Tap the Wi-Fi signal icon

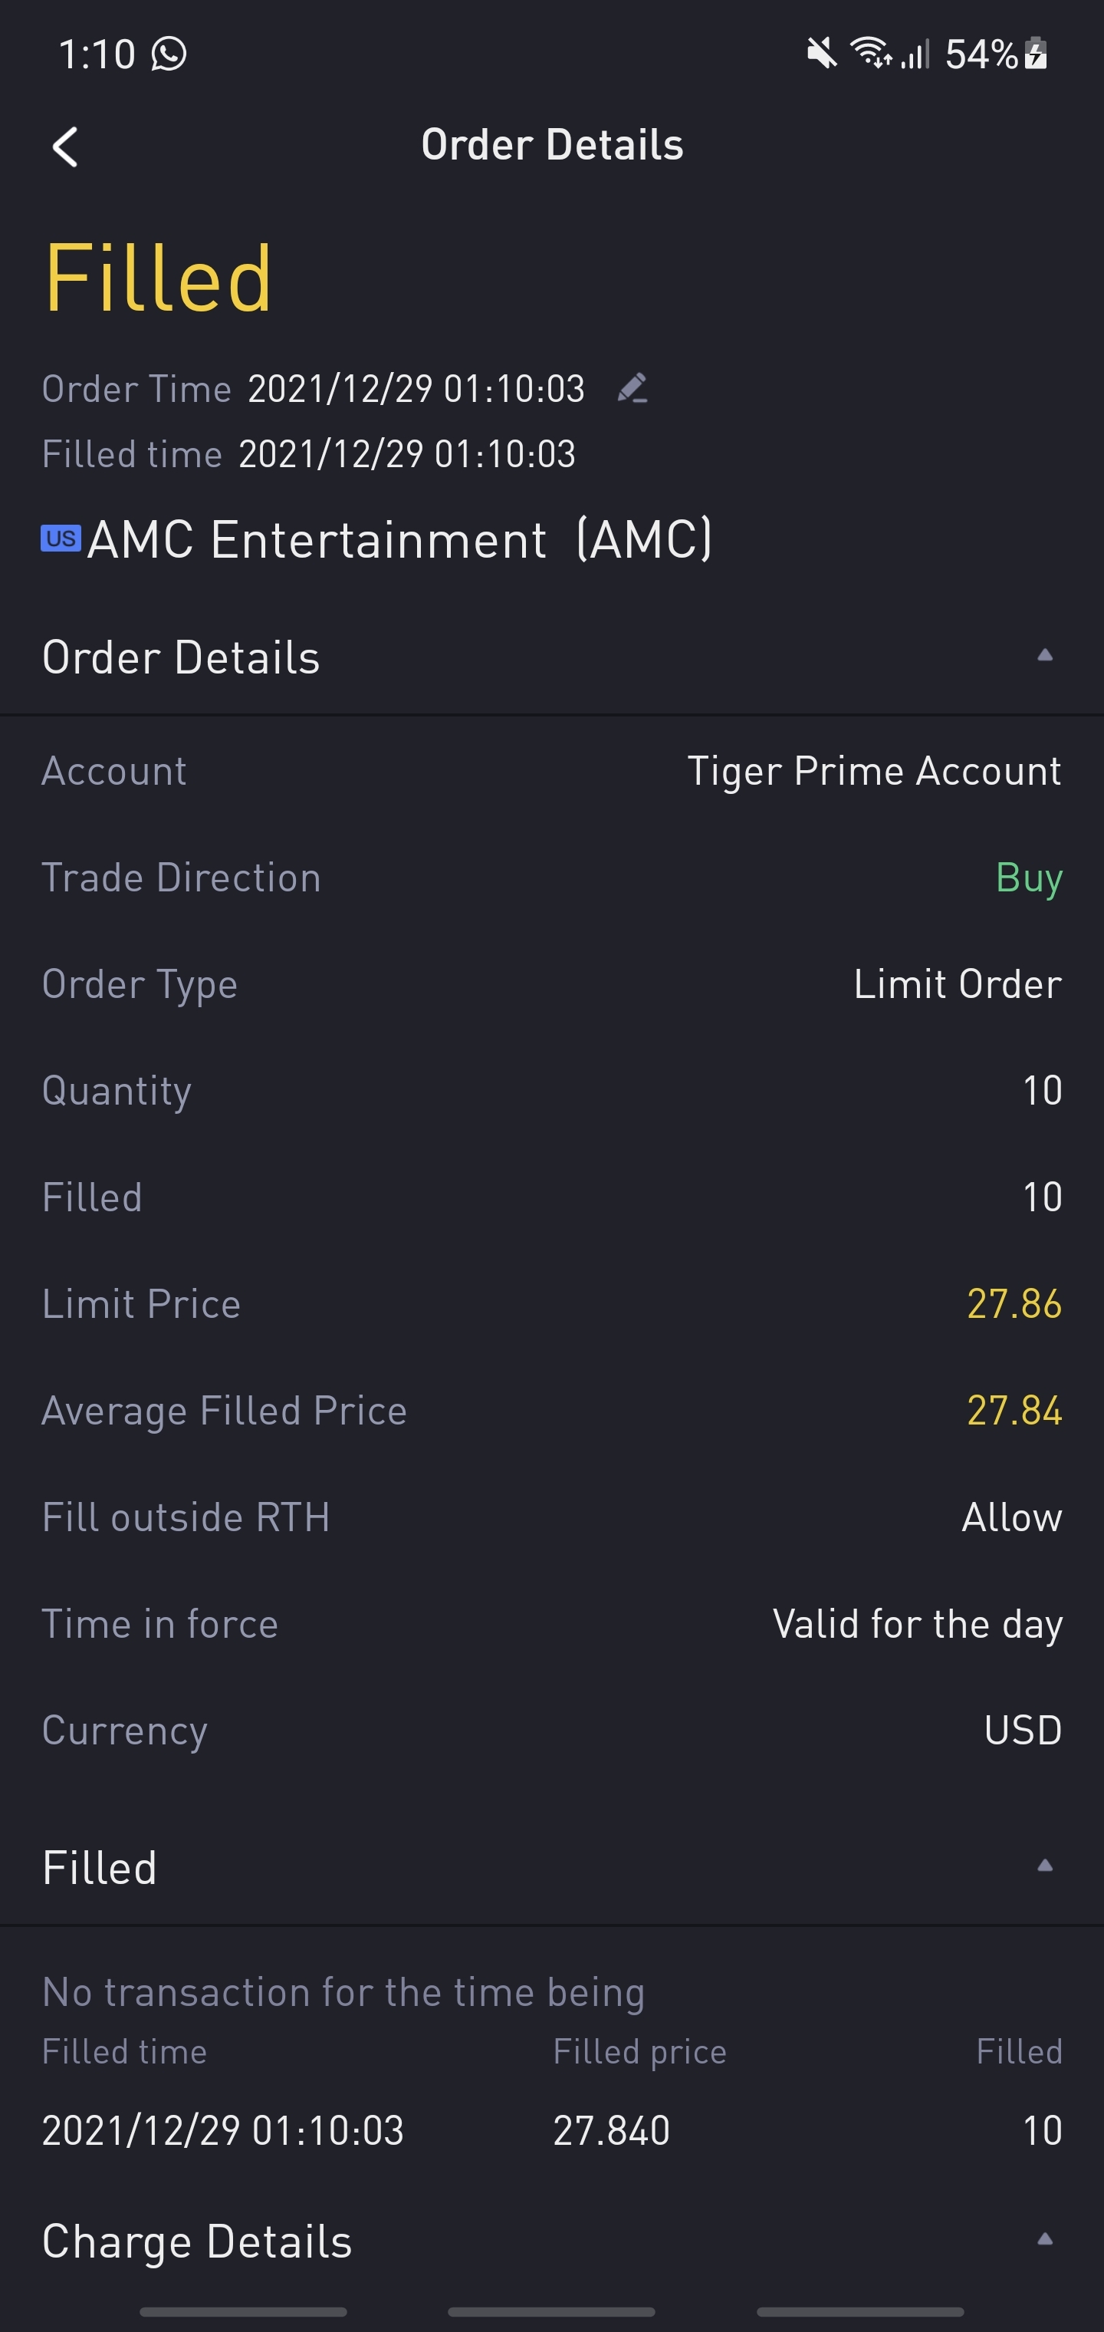(x=869, y=54)
